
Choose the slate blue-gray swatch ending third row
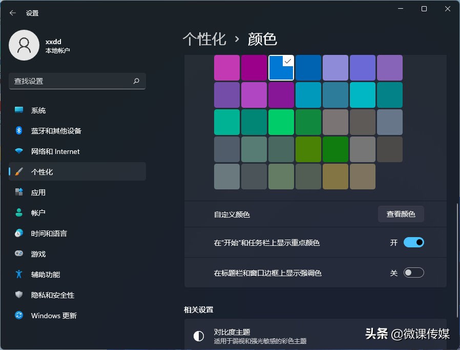[390, 122]
